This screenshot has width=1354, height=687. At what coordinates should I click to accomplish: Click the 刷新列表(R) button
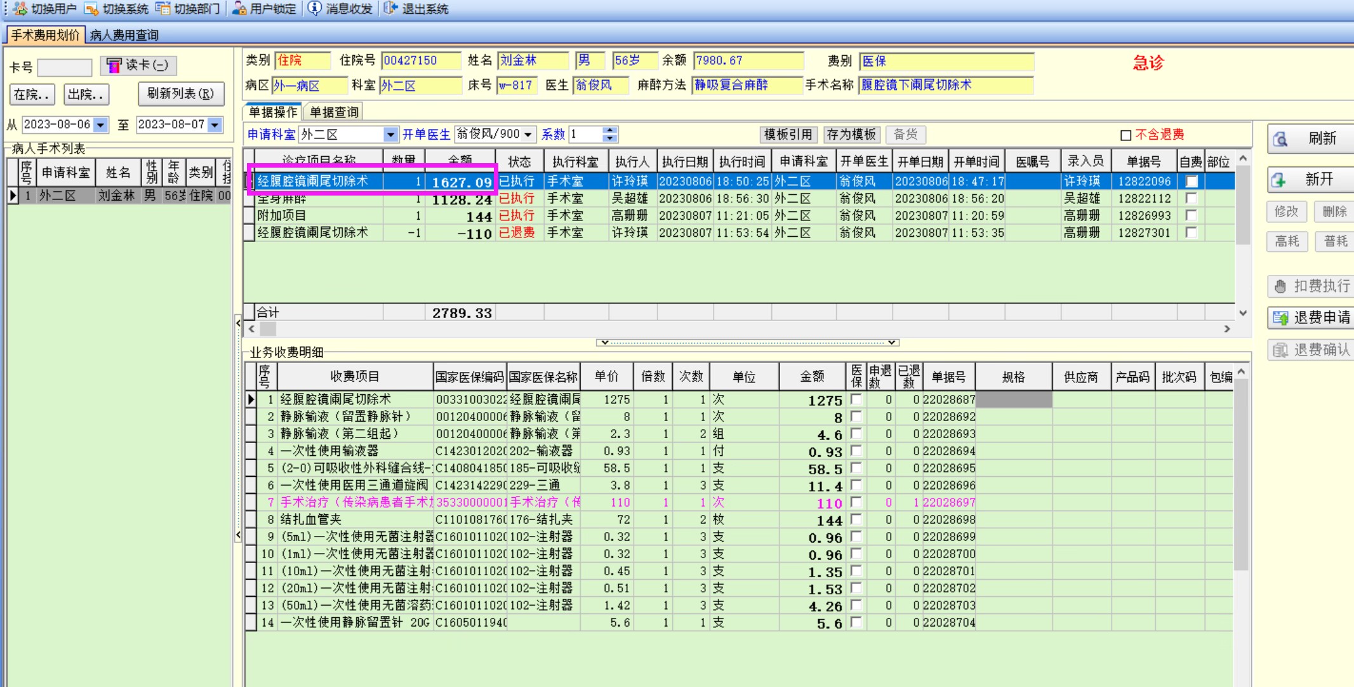tap(180, 94)
